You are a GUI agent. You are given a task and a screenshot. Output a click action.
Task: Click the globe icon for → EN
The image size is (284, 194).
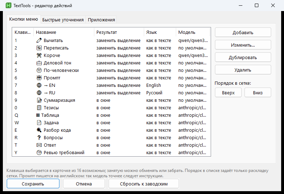39,85
